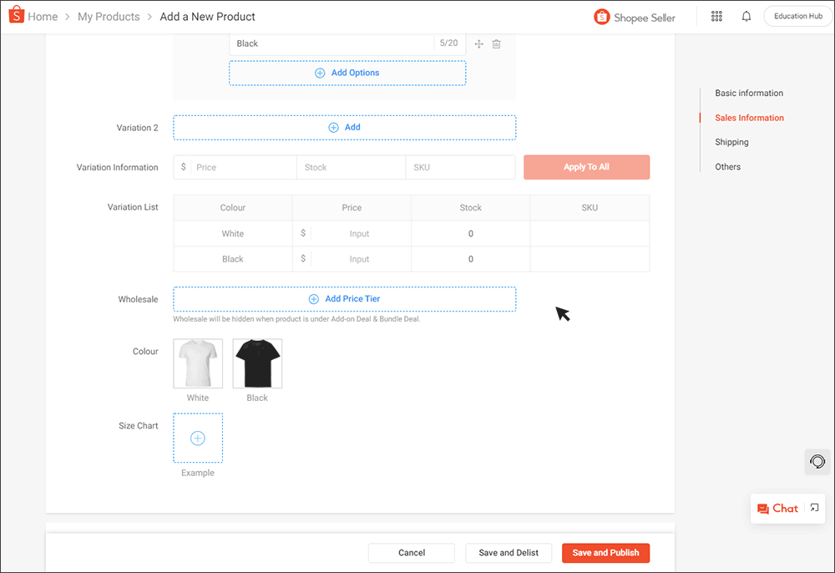
Task: Click Add Options under Variation 1
Action: tap(347, 73)
